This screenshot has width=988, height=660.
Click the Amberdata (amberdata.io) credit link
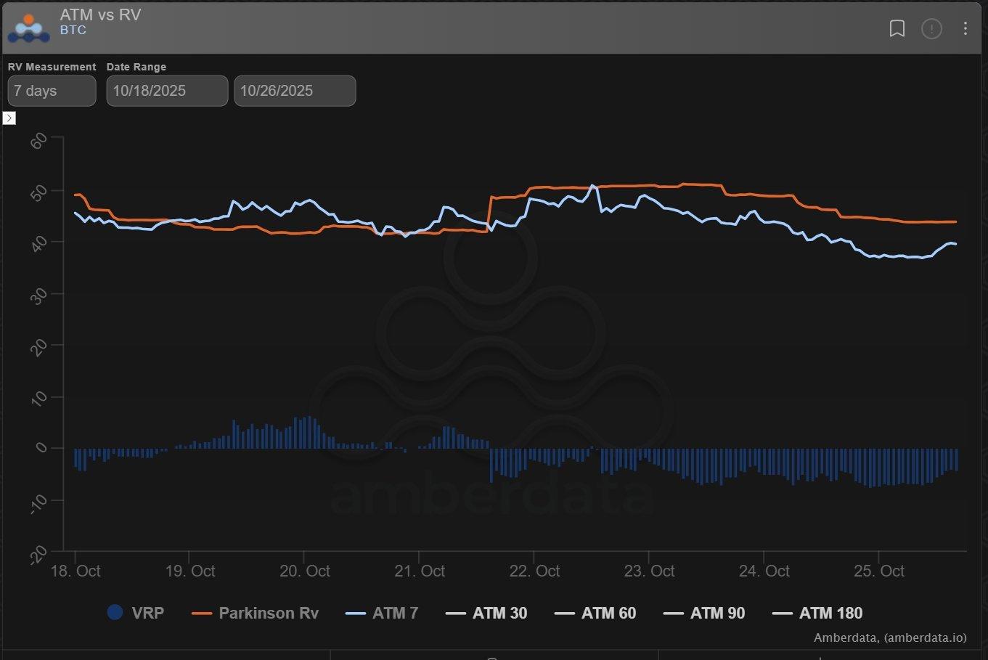(890, 637)
